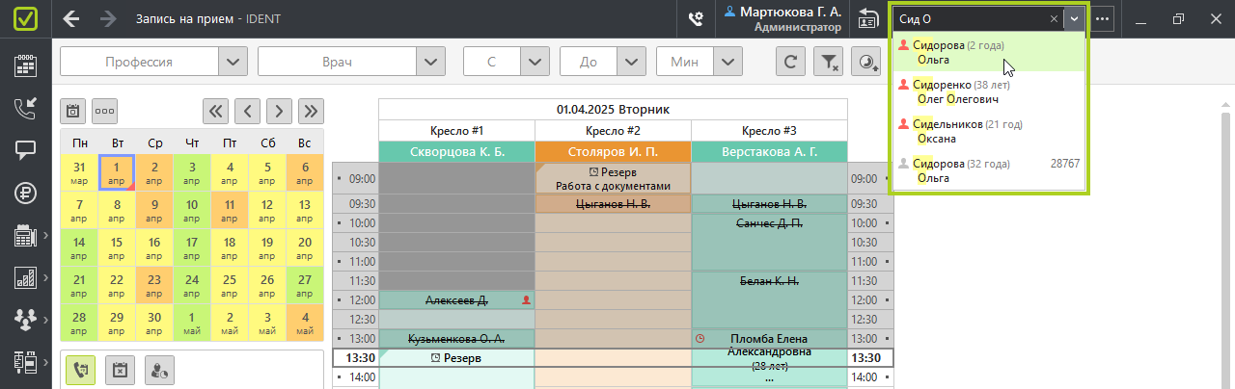The width and height of the screenshot is (1235, 389).
Task: Open the ruble payments sidebar icon
Action: (x=25, y=192)
